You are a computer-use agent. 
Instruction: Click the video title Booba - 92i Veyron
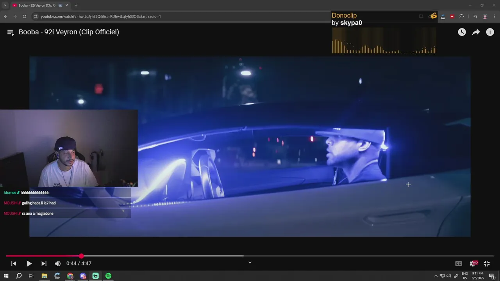tap(69, 32)
